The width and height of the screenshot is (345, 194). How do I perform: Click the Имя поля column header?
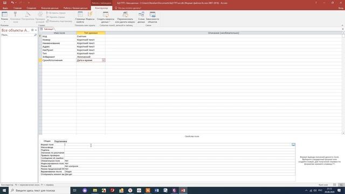[x=59, y=33]
